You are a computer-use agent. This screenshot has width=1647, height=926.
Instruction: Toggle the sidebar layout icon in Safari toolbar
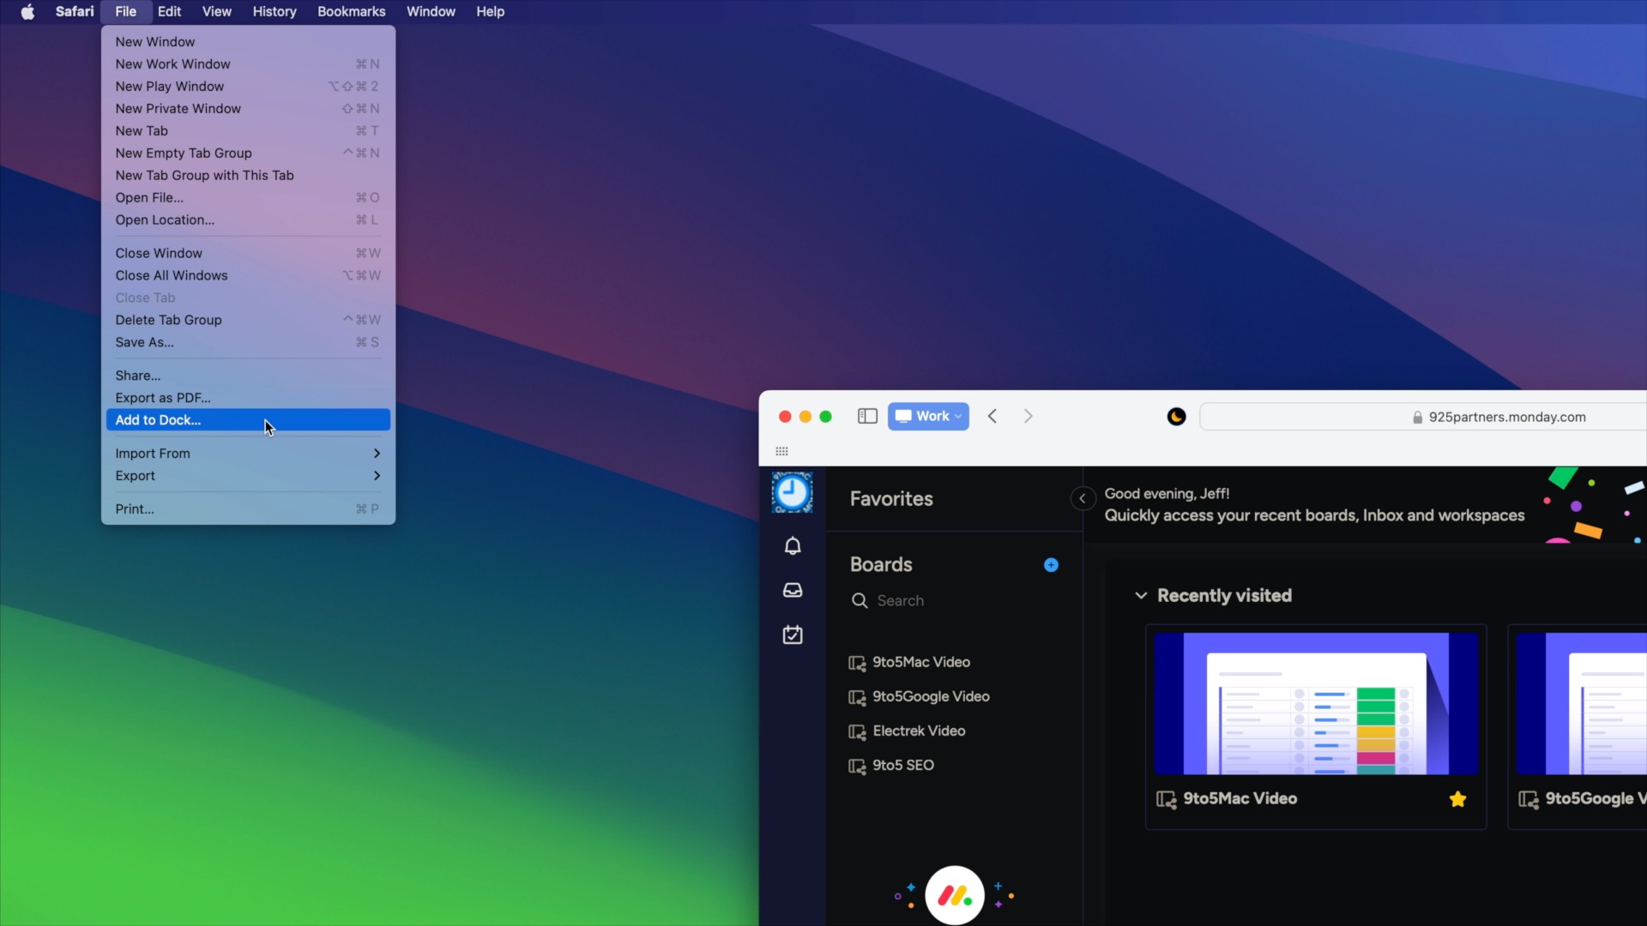(x=866, y=416)
